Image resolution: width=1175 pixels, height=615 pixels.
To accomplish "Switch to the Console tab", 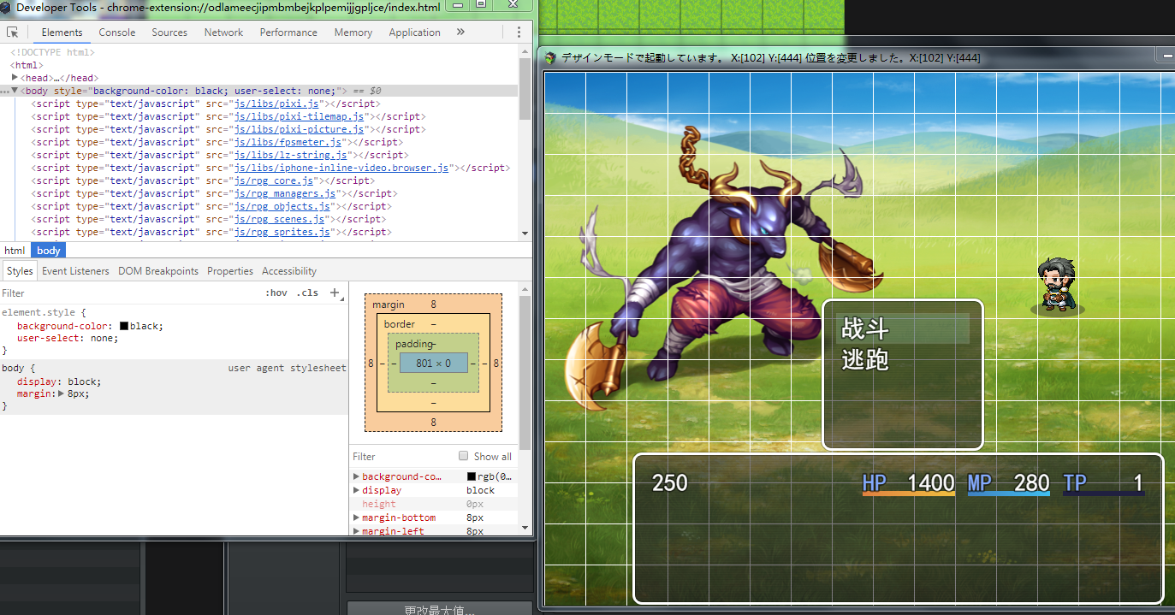I will pyautogui.click(x=117, y=33).
